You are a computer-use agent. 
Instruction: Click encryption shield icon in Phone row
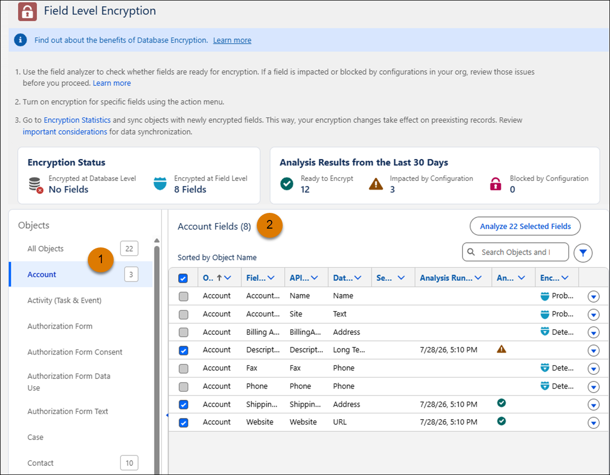[545, 386]
